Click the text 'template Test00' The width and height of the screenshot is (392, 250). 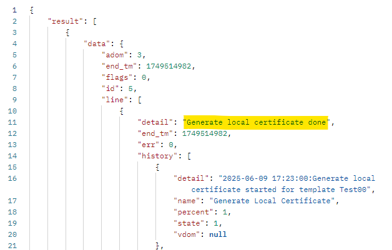coord(333,190)
